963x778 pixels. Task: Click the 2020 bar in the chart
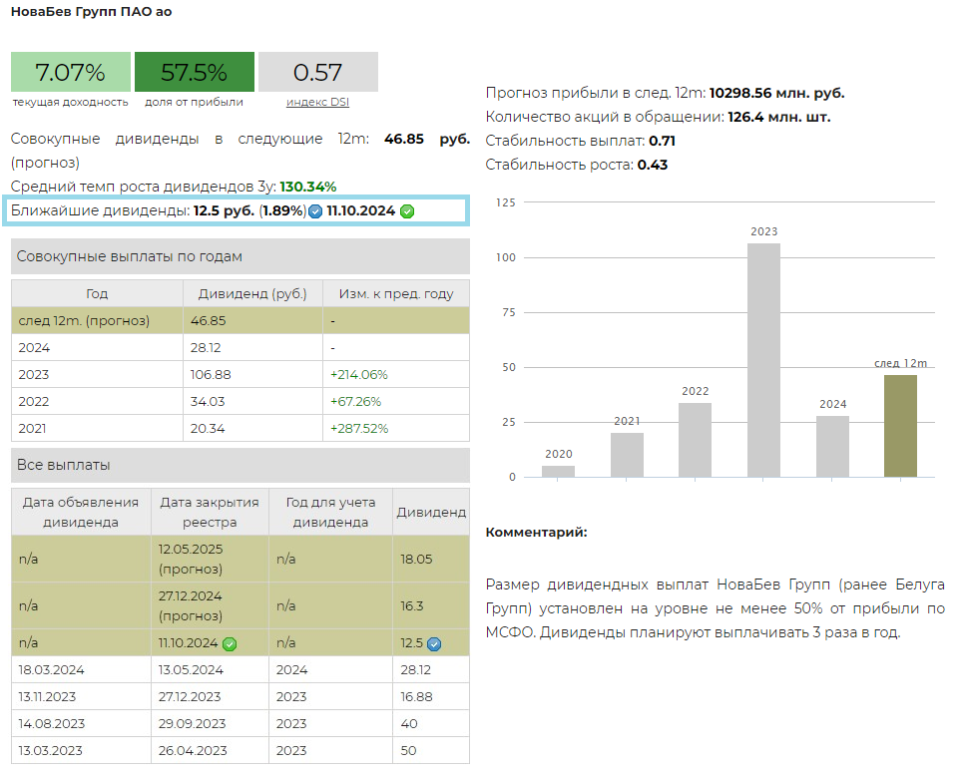tap(558, 471)
